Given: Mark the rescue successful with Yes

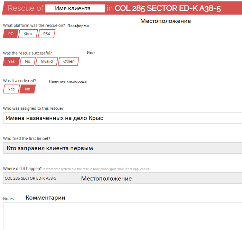Looking at the screenshot, I should [x=11, y=61].
